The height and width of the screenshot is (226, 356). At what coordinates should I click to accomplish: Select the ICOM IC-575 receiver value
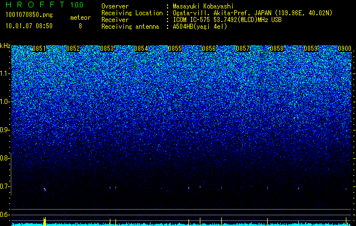pyautogui.click(x=227, y=20)
